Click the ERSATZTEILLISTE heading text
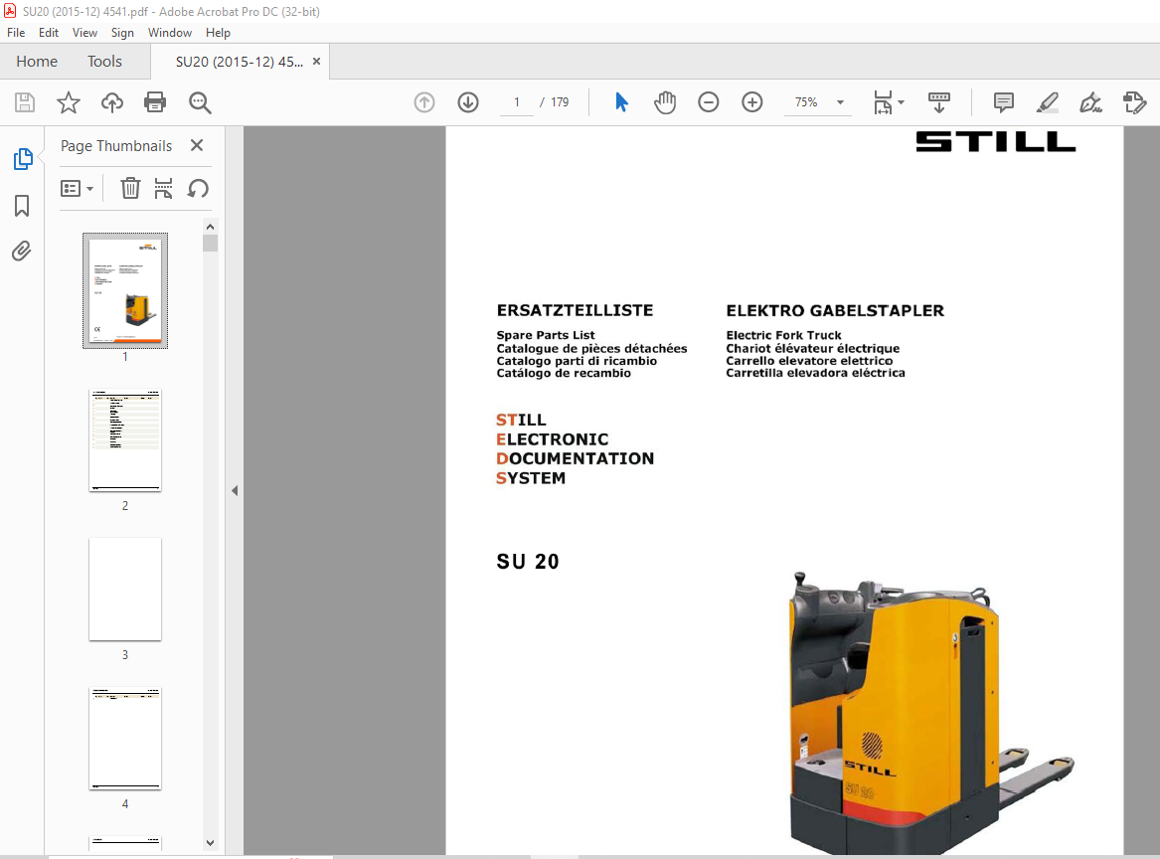1160x859 pixels. click(575, 311)
